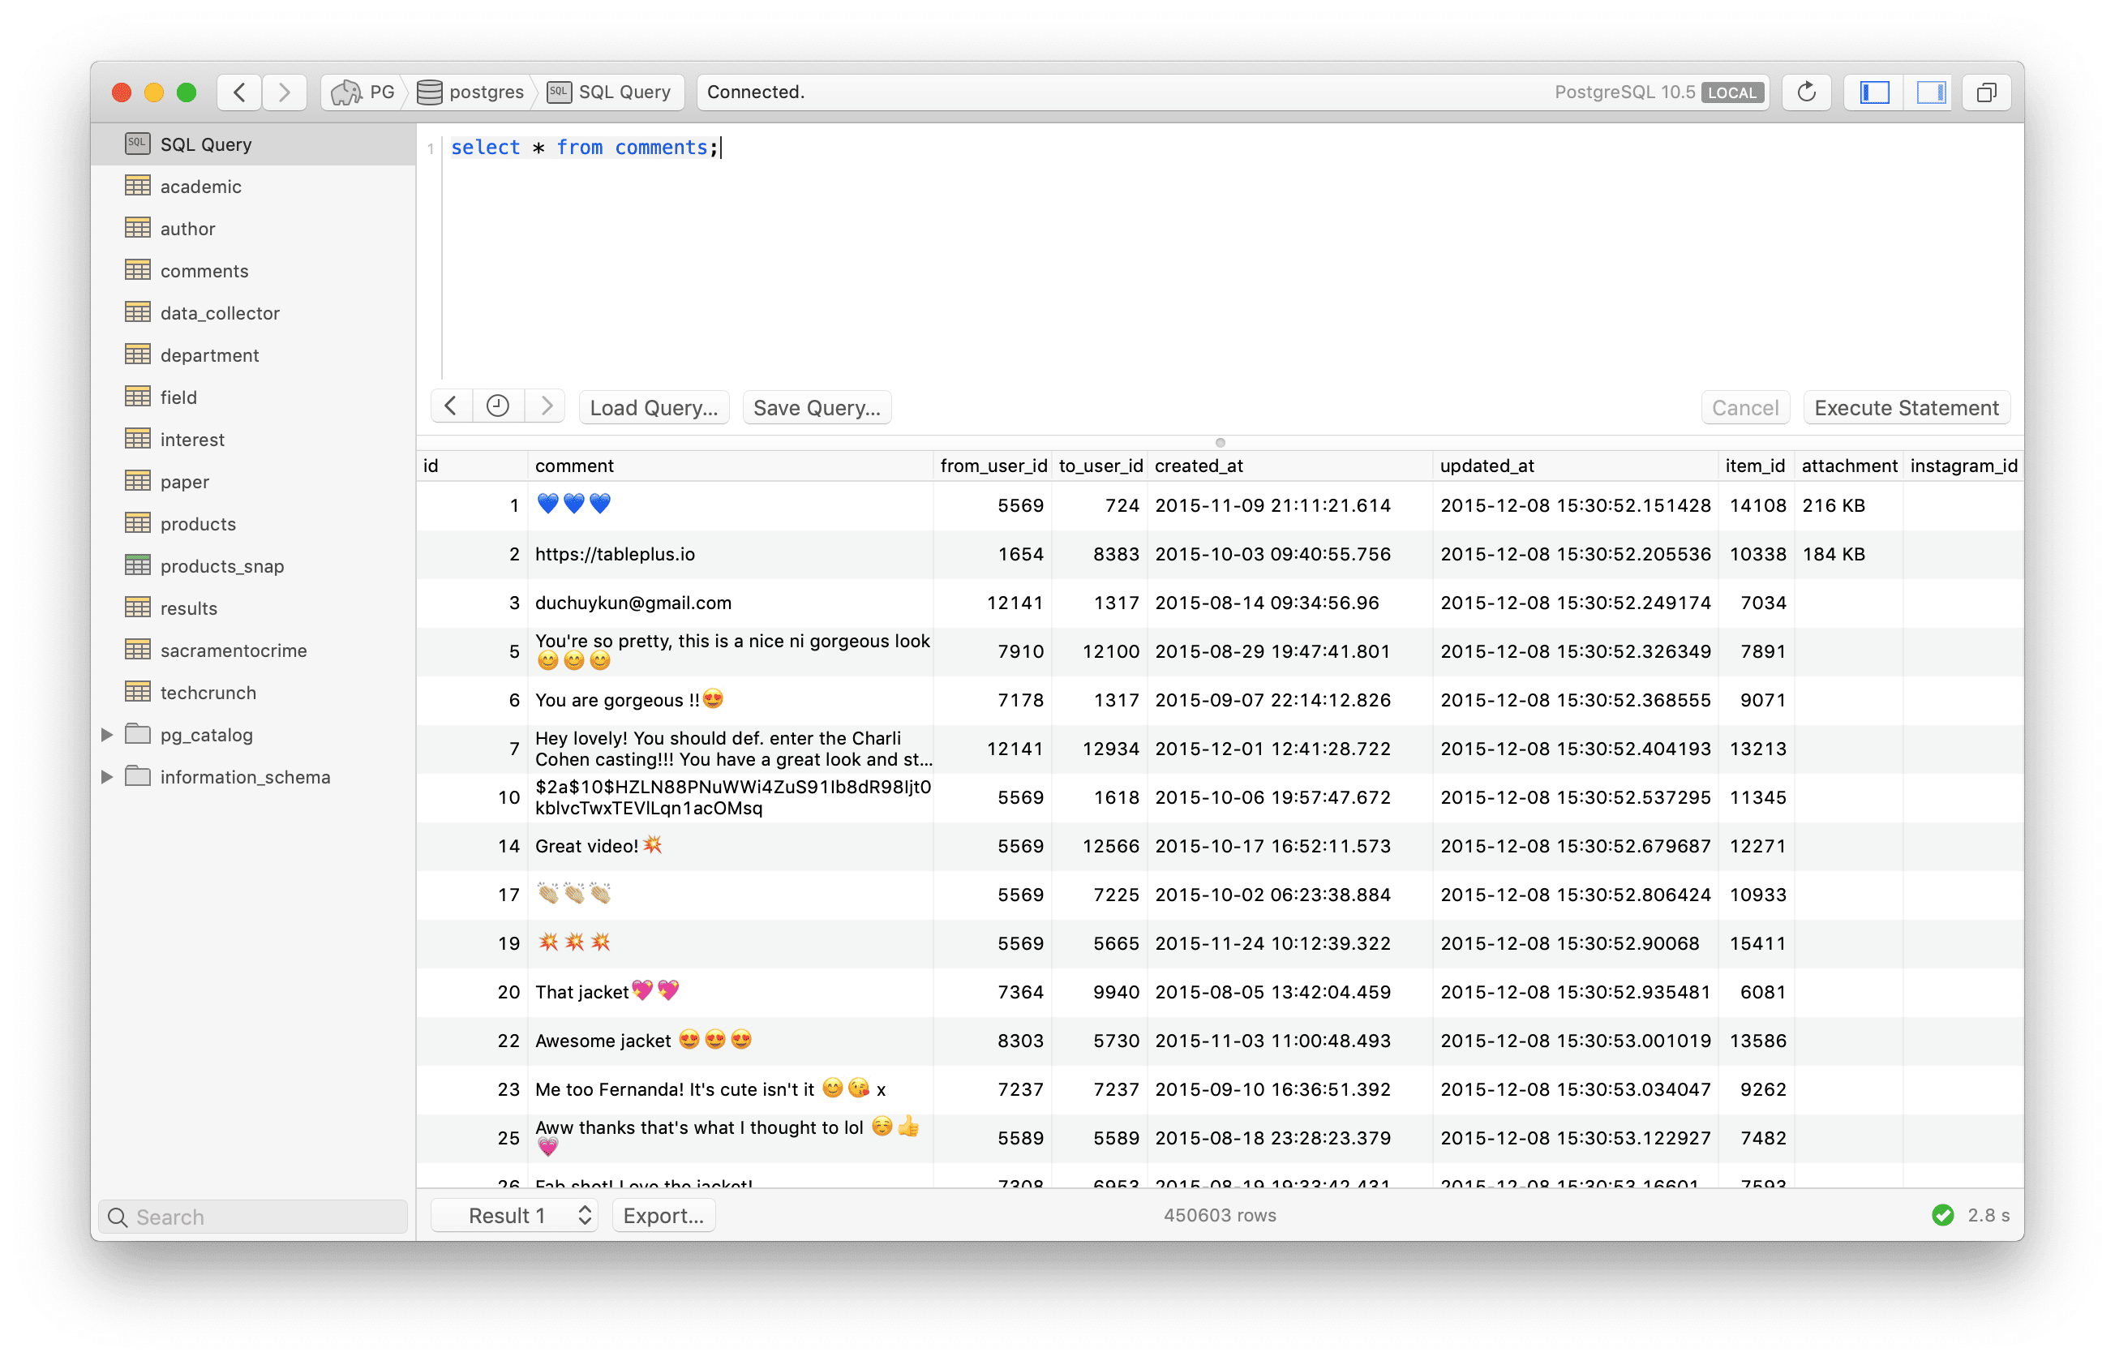Click the refresh icon in the toolbar
2115x1361 pixels.
click(1806, 92)
